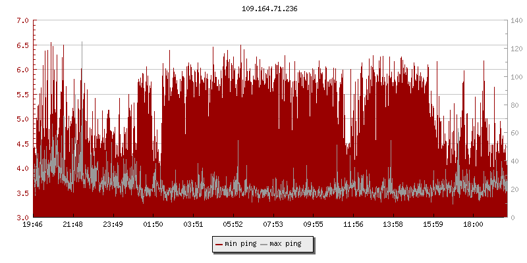
Task: Click the 11:56 time axis label
Action: pyautogui.click(x=353, y=224)
